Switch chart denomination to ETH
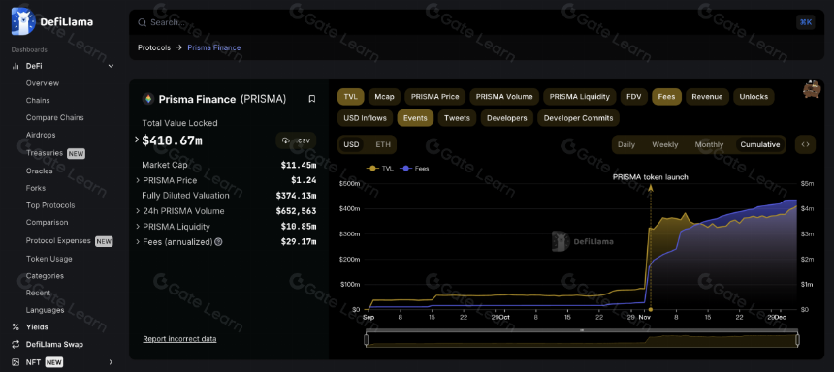This screenshot has width=834, height=372. click(x=383, y=144)
